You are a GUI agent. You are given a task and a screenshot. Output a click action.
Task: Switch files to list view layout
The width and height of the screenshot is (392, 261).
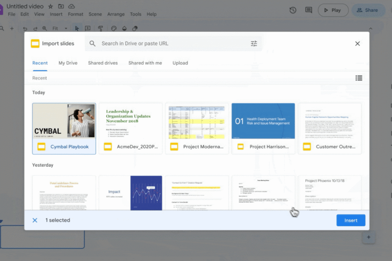tap(359, 78)
